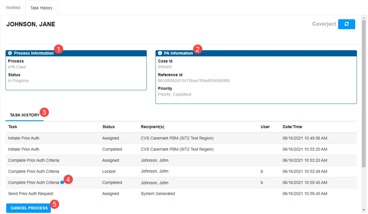Select Complete Prior Auth Criteria row marked Locked
Screen dimensions: 368x214
pyautogui.click(x=181, y=171)
